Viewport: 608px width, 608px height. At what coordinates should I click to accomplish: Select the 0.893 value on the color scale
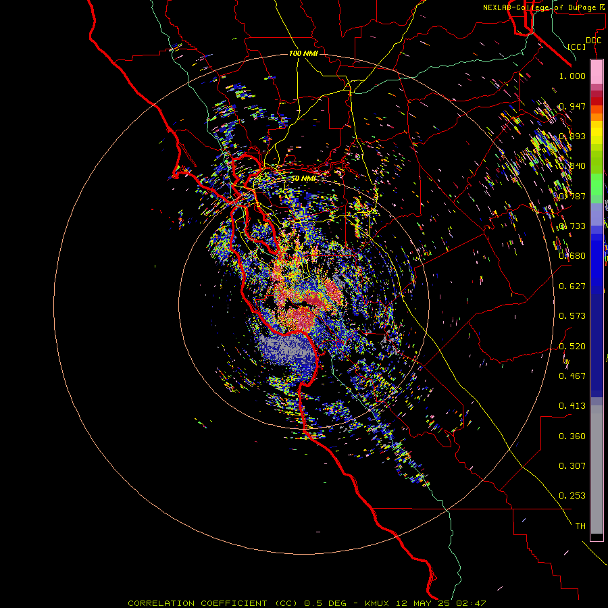click(x=572, y=136)
